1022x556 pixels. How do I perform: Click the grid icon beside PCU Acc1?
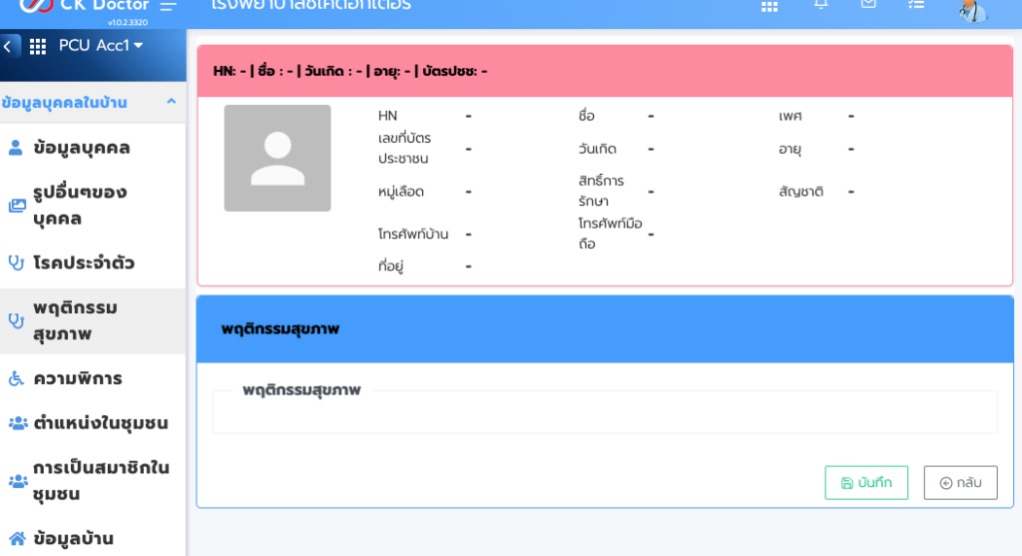38,46
